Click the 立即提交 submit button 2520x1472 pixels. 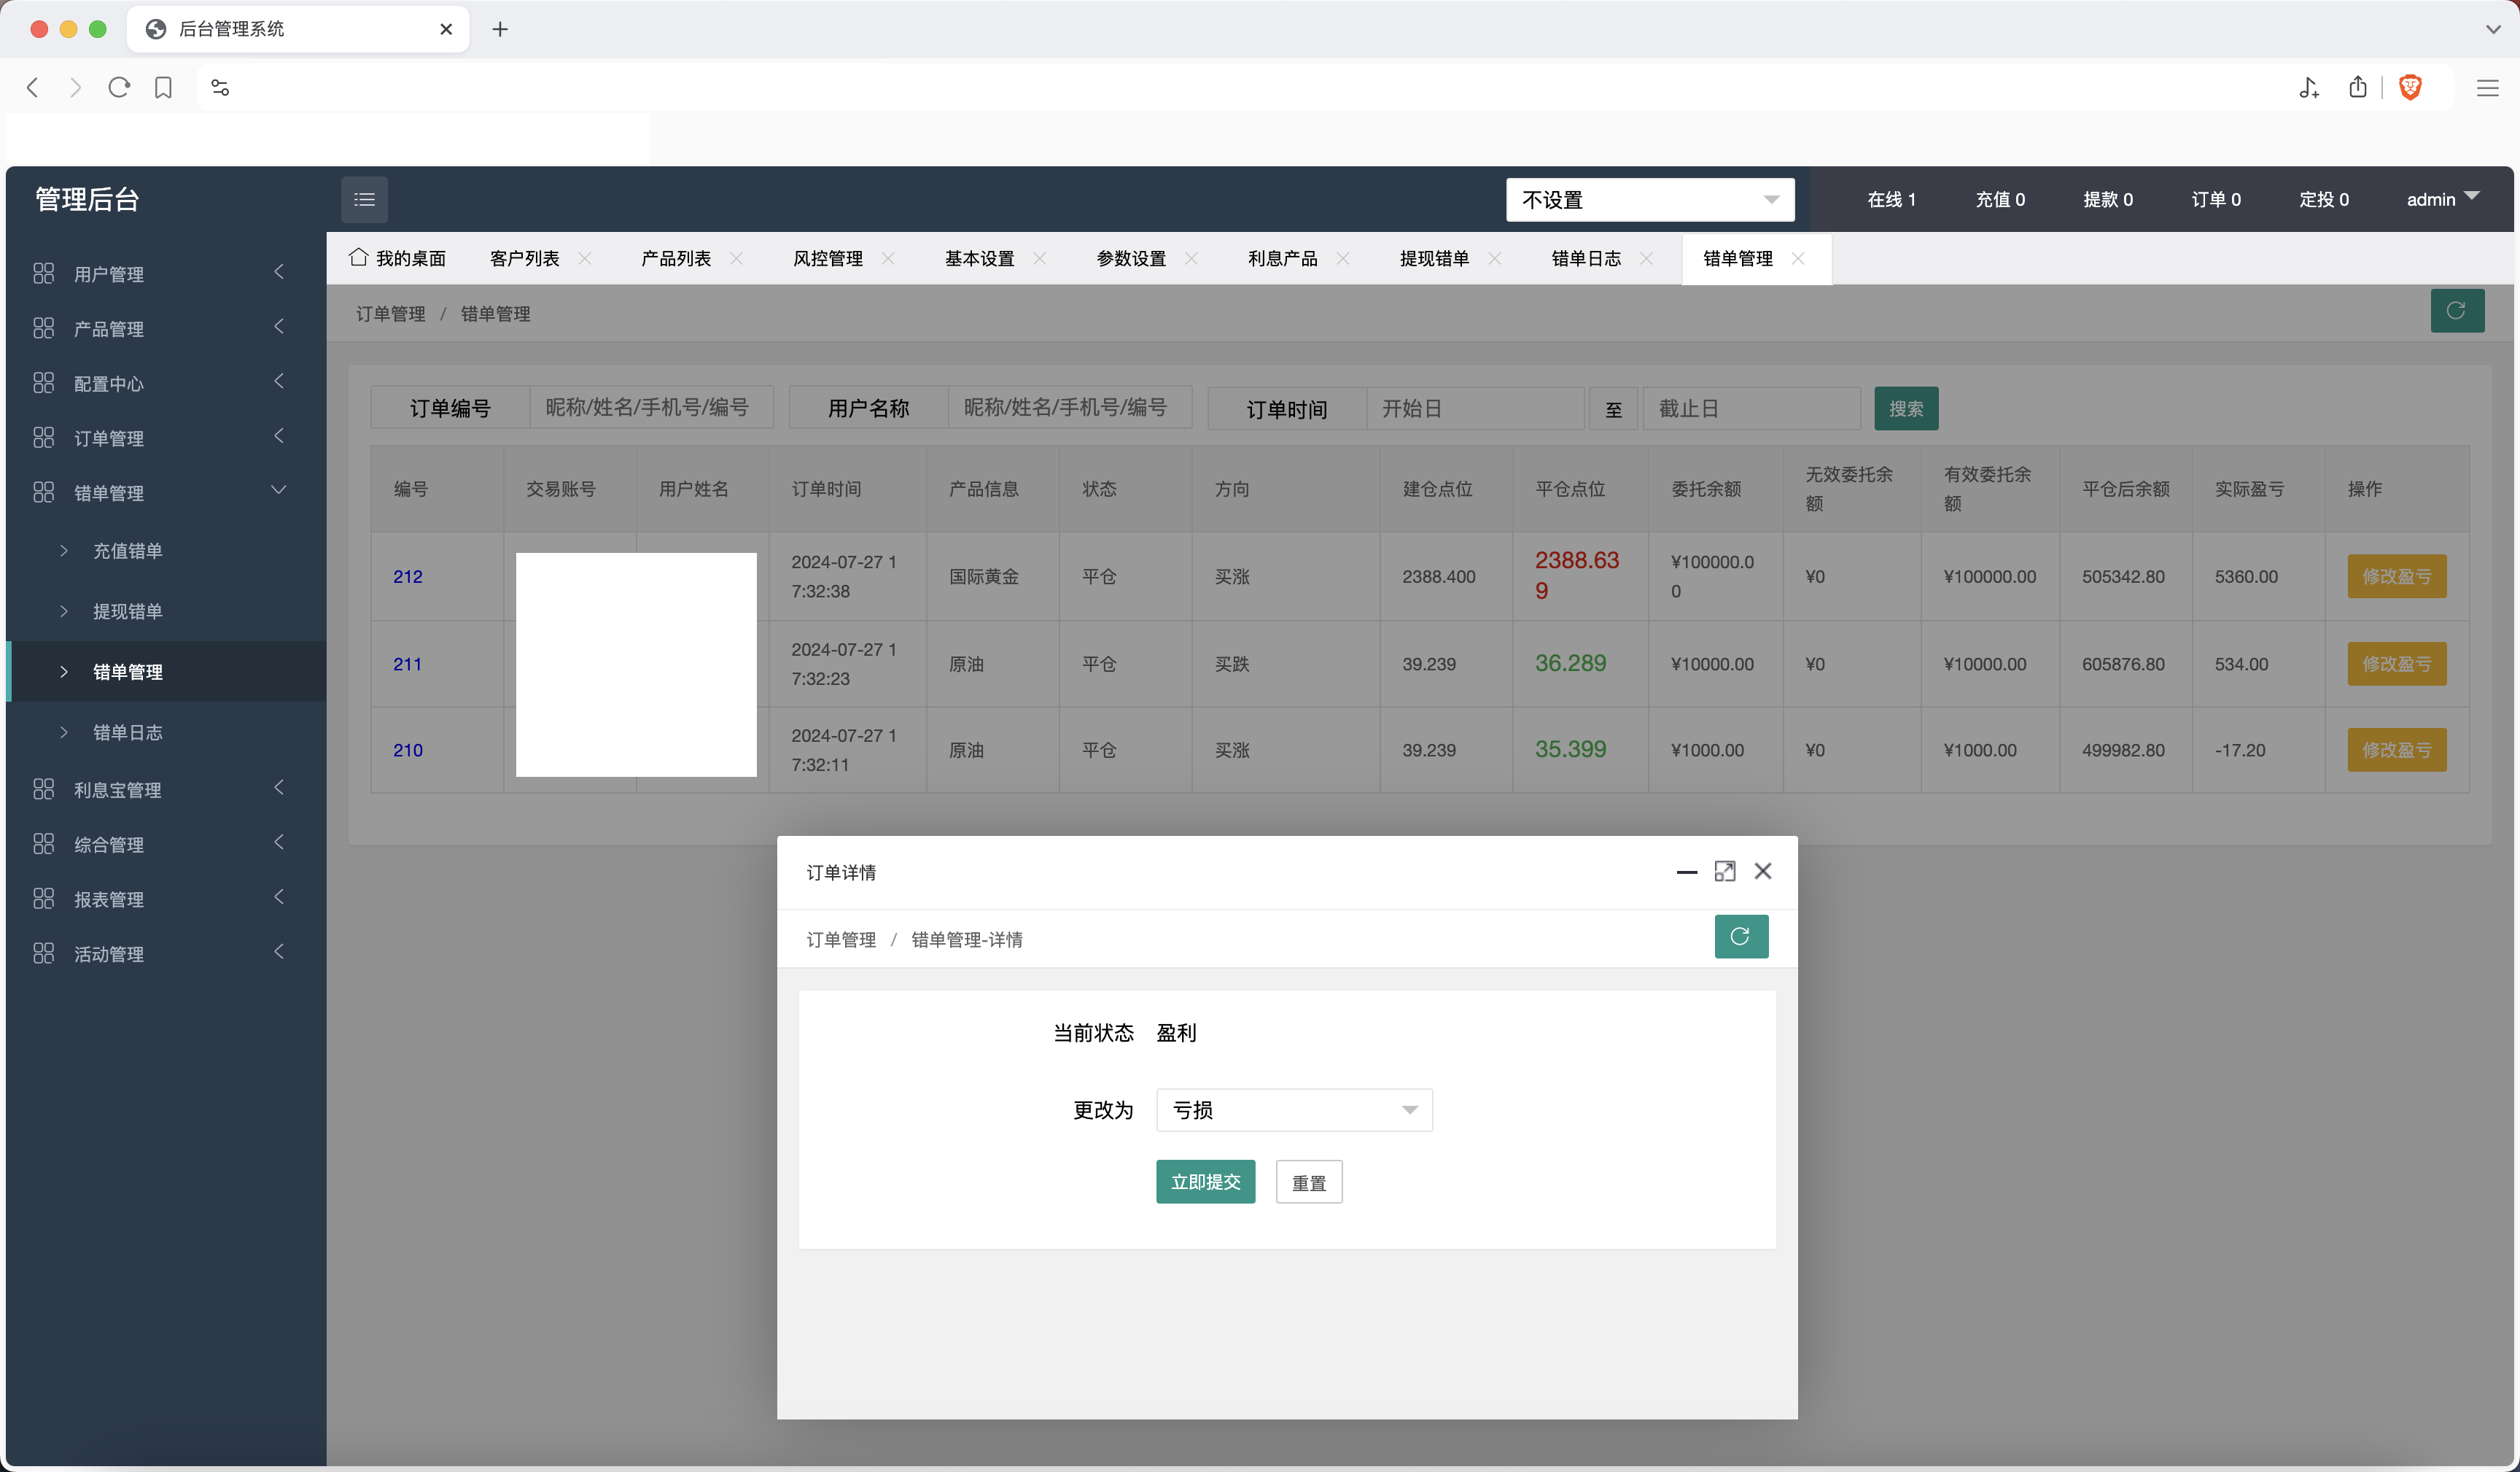[1205, 1182]
